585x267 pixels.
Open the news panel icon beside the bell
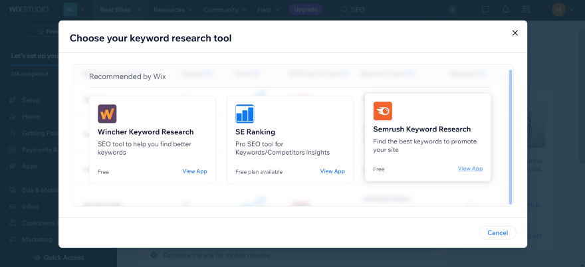[526, 9]
